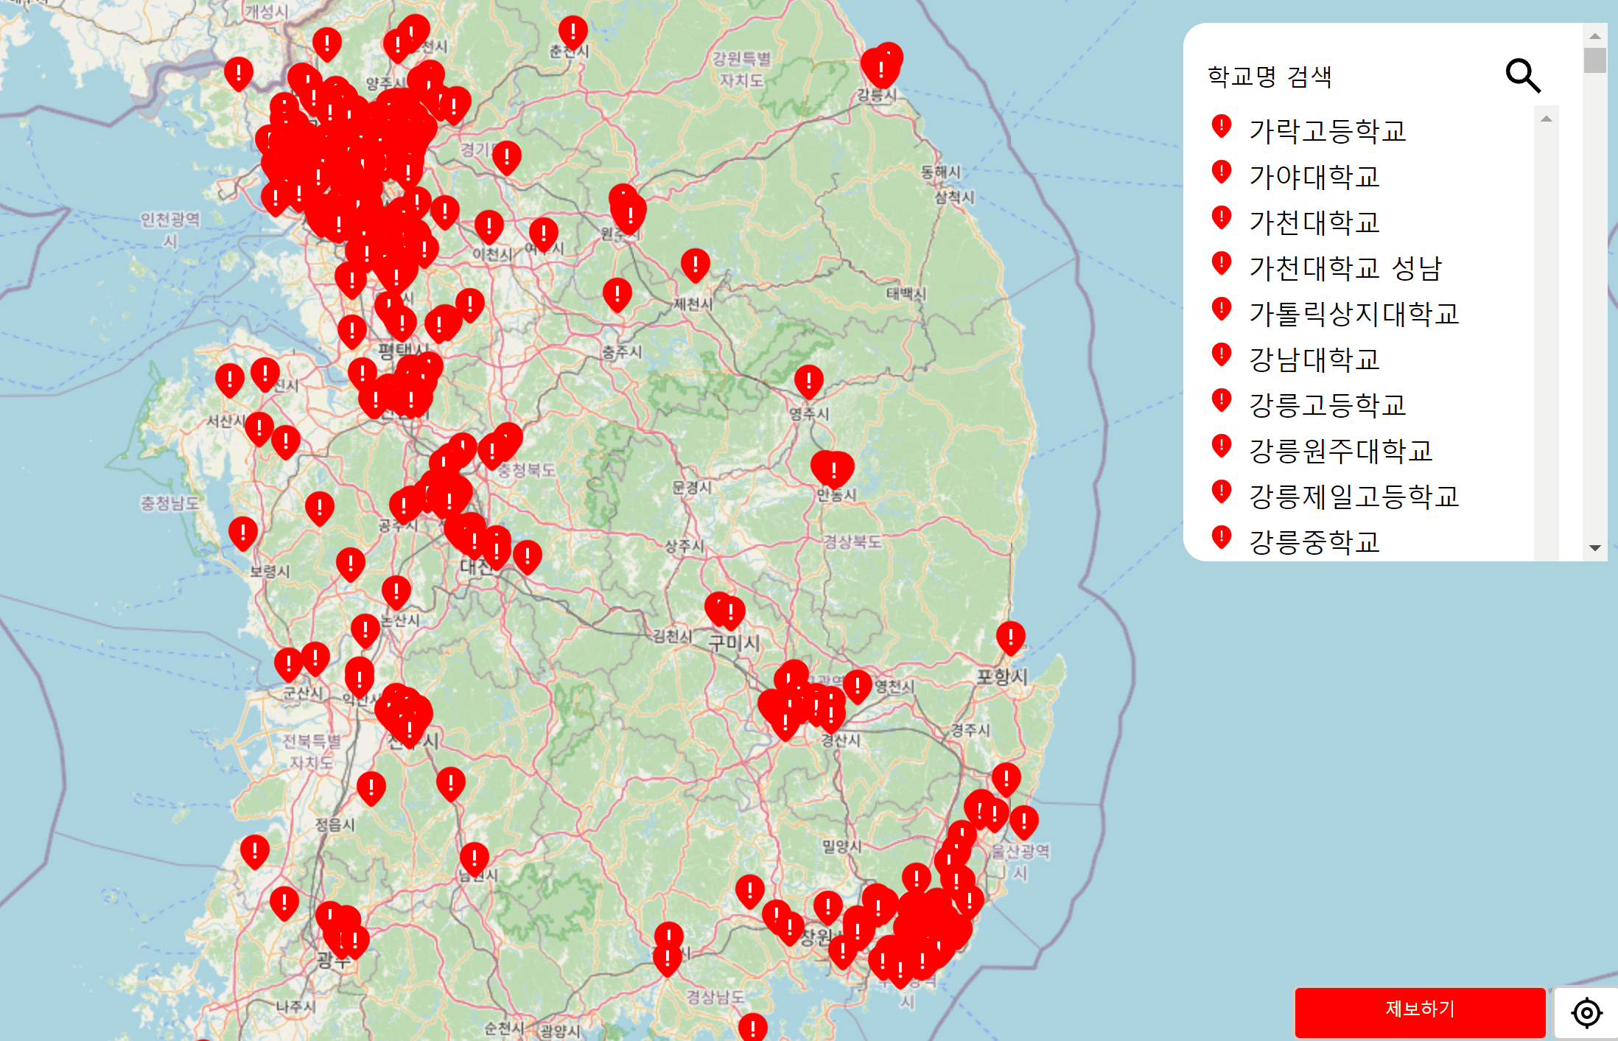Click outer panel scrollbar up arrow
This screenshot has width=1618, height=1041.
click(1595, 35)
